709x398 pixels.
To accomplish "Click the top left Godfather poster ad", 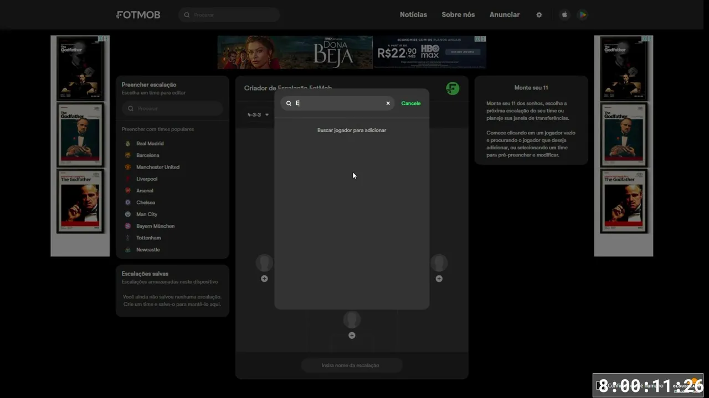I will pos(80,69).
